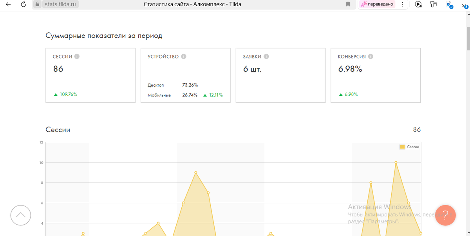Click the 'Суммарные показатели за период' heading

pyautogui.click(x=104, y=36)
